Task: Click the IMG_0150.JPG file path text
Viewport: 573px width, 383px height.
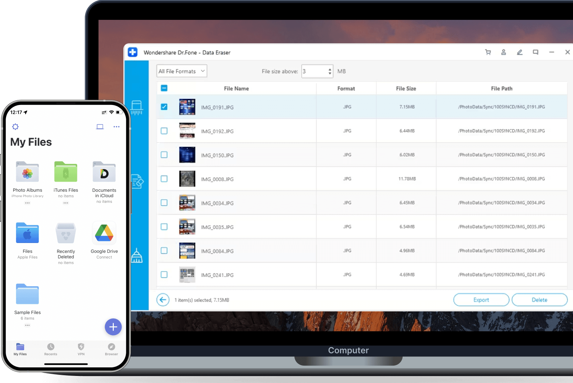Action: pyautogui.click(x=501, y=155)
